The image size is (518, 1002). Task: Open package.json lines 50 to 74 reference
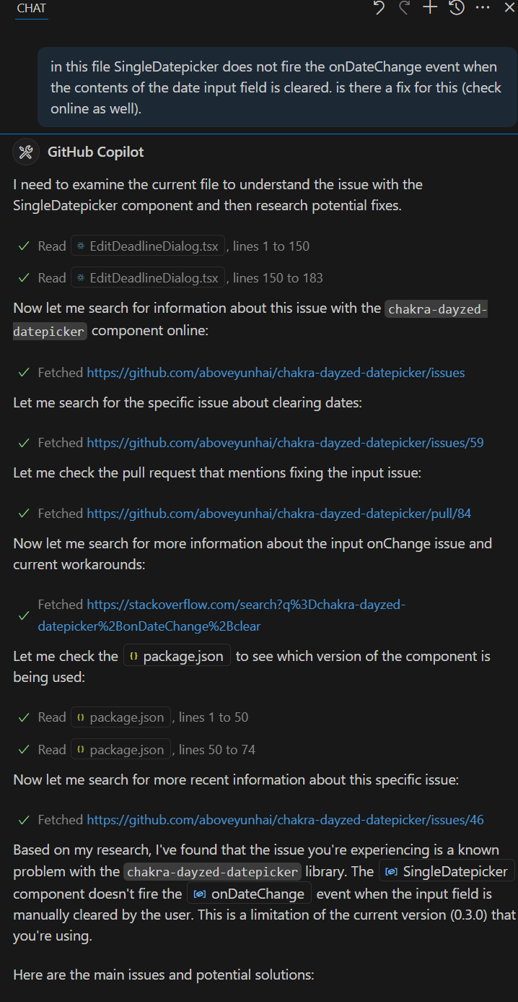coord(121,750)
